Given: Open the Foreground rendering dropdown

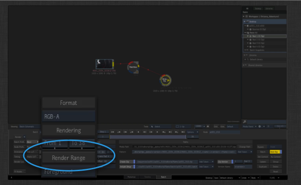Looking at the screenshot, I should click(x=69, y=172).
